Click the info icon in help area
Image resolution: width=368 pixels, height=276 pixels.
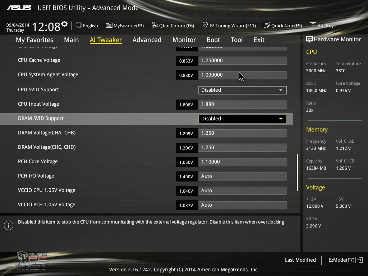coord(8,225)
